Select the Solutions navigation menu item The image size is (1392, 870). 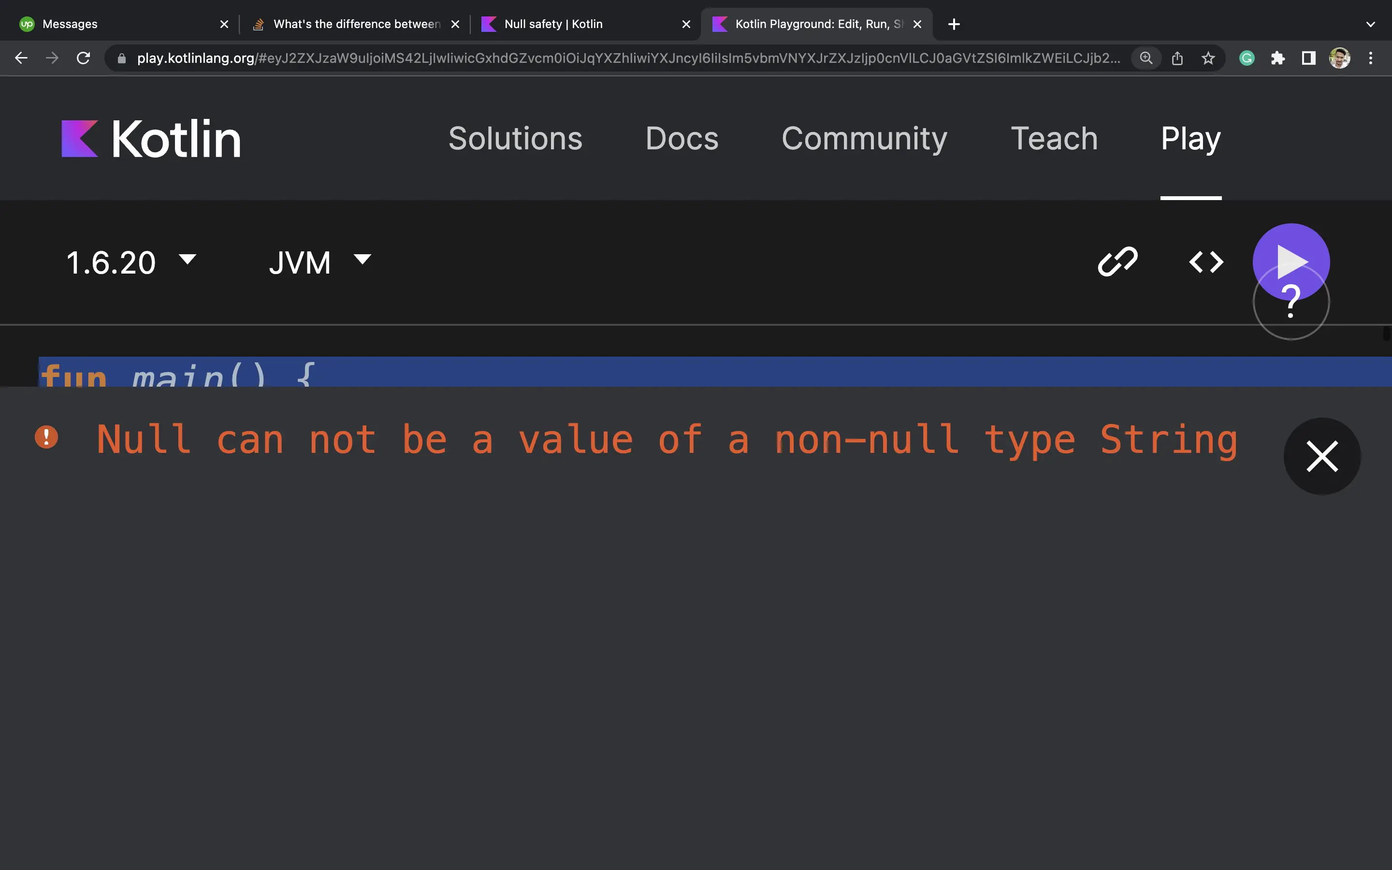[x=516, y=137]
